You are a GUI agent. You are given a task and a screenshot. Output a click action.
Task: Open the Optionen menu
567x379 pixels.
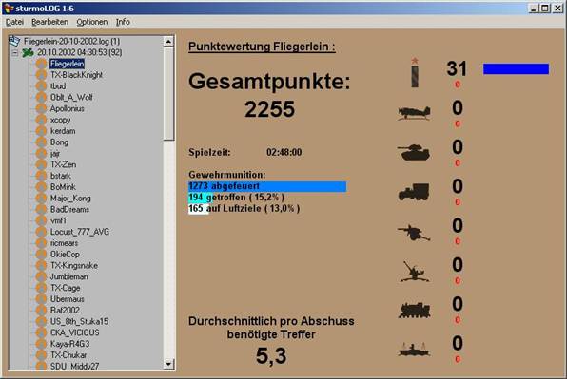pyautogui.click(x=92, y=22)
